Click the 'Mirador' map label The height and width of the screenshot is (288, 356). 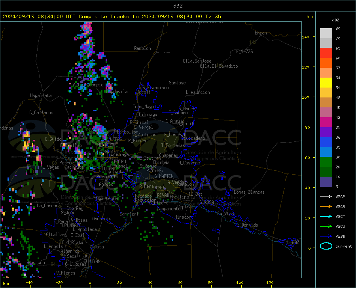(x=182, y=217)
